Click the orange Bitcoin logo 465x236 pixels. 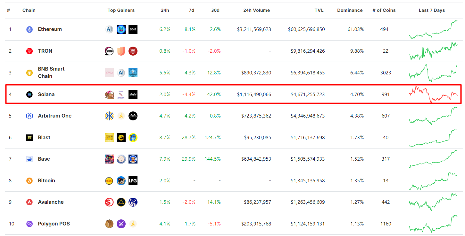click(x=29, y=181)
